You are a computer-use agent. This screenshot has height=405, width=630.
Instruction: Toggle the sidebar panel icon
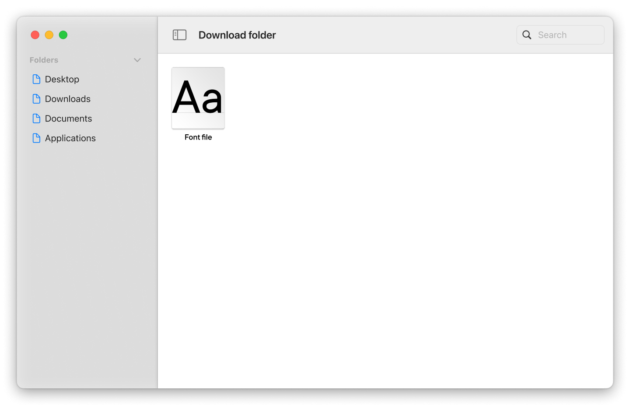[179, 35]
